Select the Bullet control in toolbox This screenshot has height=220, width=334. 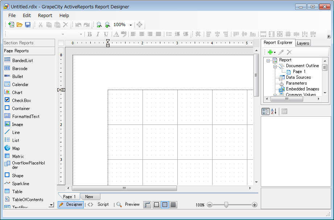click(14, 76)
